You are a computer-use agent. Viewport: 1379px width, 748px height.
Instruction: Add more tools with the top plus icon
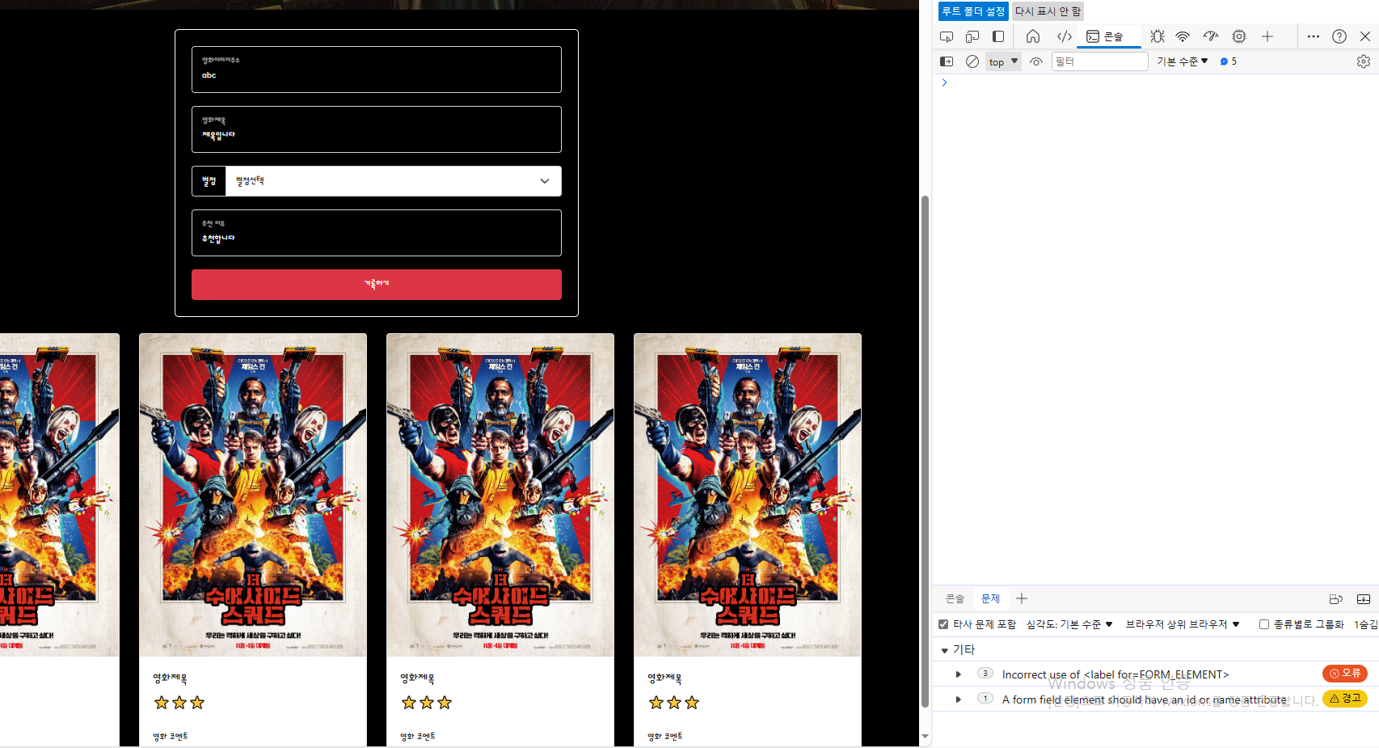click(1267, 36)
